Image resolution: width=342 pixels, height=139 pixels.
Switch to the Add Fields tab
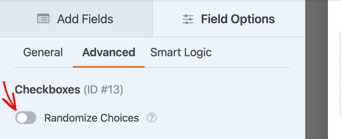pyautogui.click(x=76, y=19)
